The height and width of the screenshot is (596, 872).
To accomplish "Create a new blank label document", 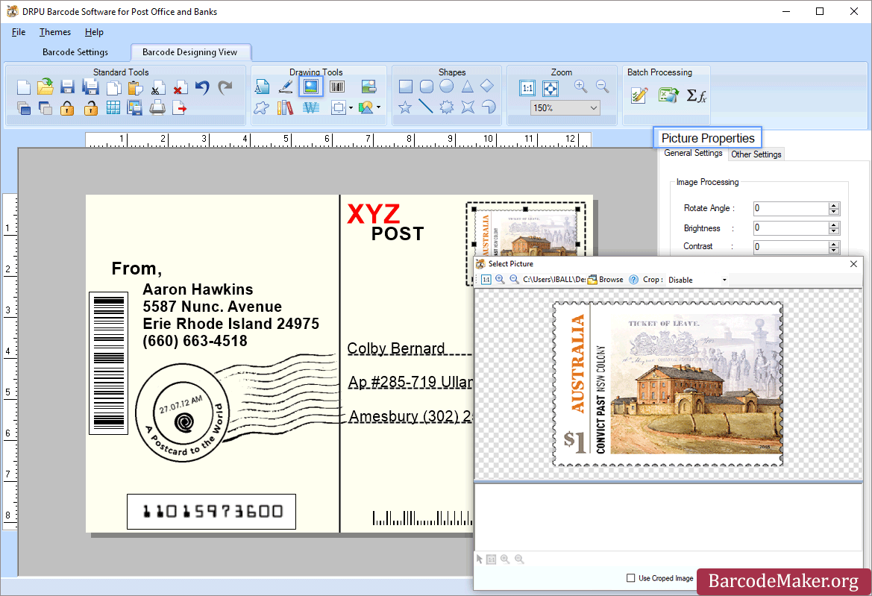I will (x=23, y=87).
